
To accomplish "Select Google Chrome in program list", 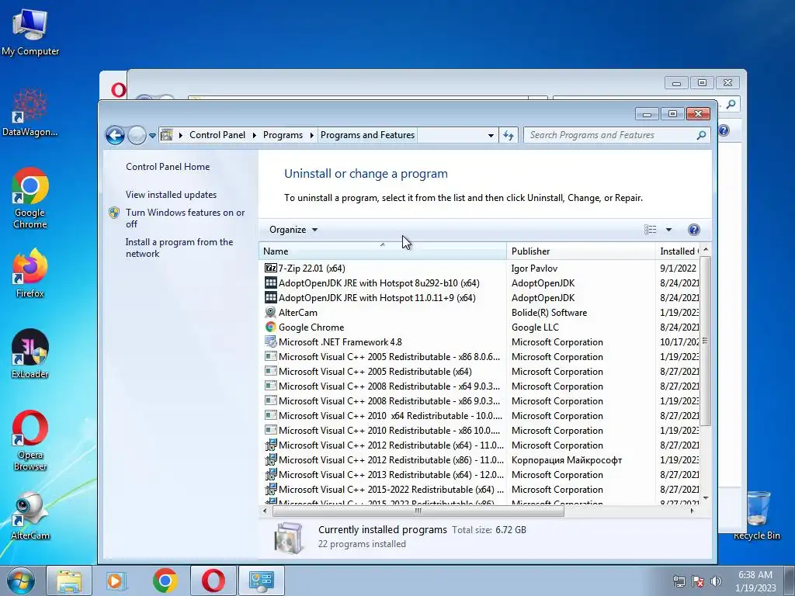I will pos(481,327).
